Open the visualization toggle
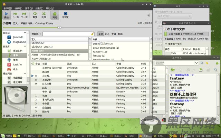 pos(66,15)
